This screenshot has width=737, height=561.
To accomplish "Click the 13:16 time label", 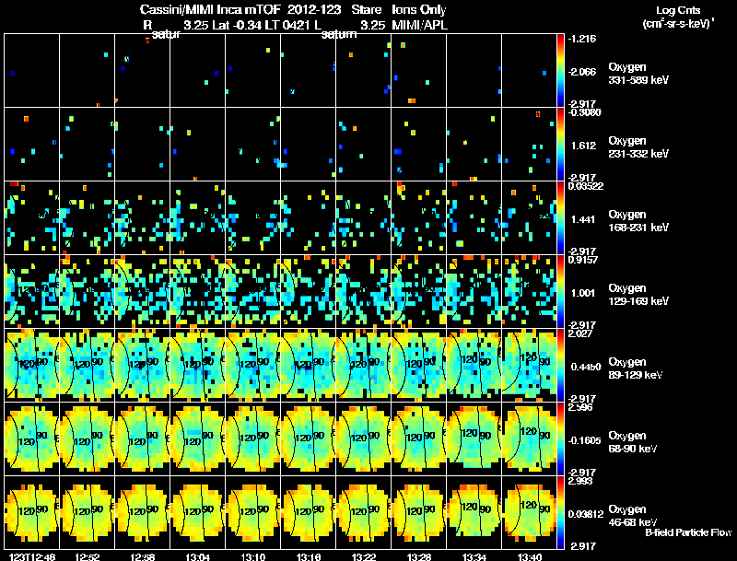I will pos(309,556).
